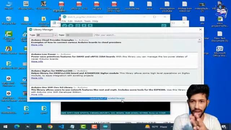Open Recycle Bin desktop icon

(x=9, y=20)
